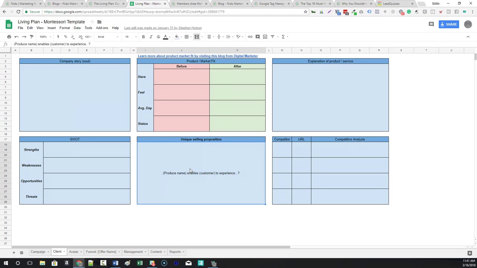Click the last edit history link
Screen dimensions: 477x268
coord(163,28)
